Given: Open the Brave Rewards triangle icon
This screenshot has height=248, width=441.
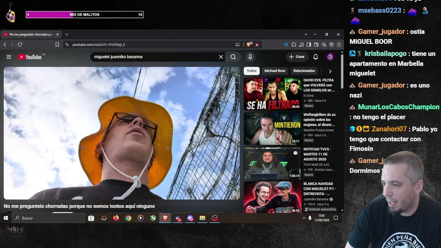Looking at the screenshot, I should [257, 44].
